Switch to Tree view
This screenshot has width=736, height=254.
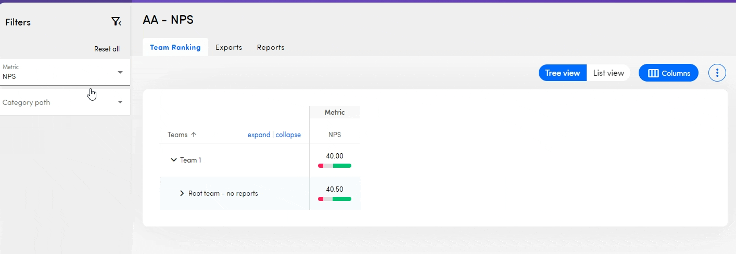[562, 73]
